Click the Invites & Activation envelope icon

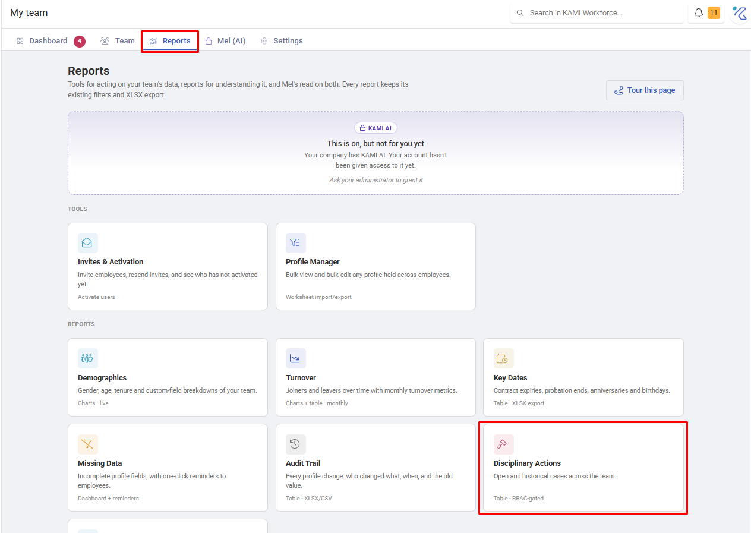coord(88,243)
